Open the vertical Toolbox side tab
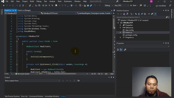The image size is (174, 98). point(2,12)
